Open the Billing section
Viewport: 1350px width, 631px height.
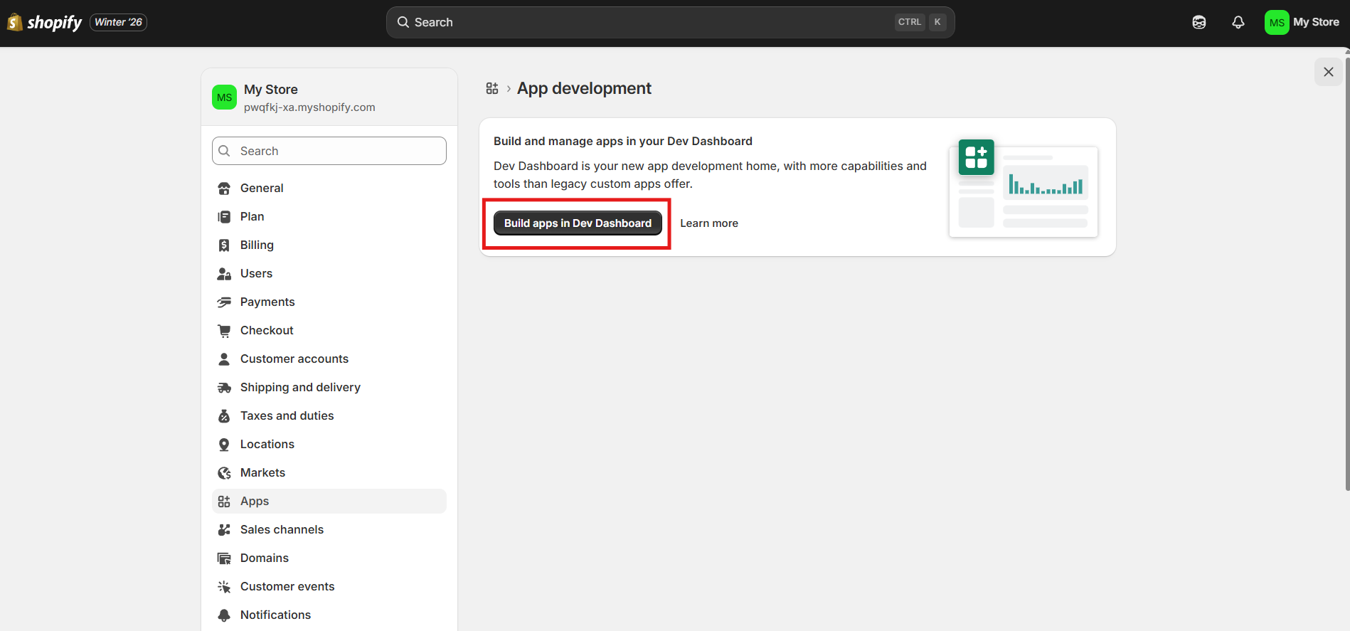click(x=329, y=245)
